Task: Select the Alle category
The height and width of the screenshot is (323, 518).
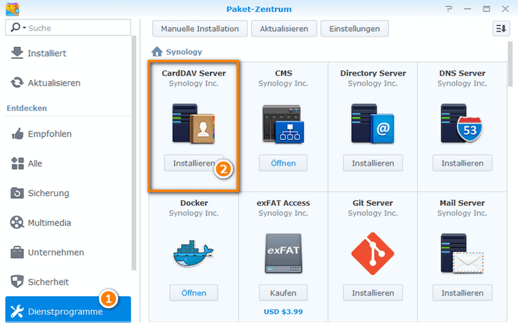Action: (x=68, y=164)
